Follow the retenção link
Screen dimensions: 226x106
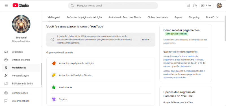[199, 60]
